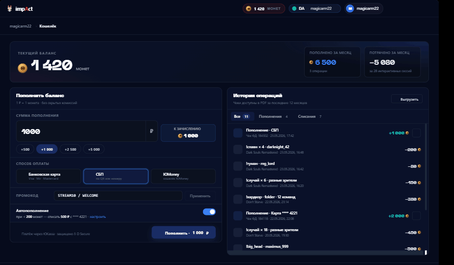Click the coin icon in К зачислению box

click(x=180, y=135)
